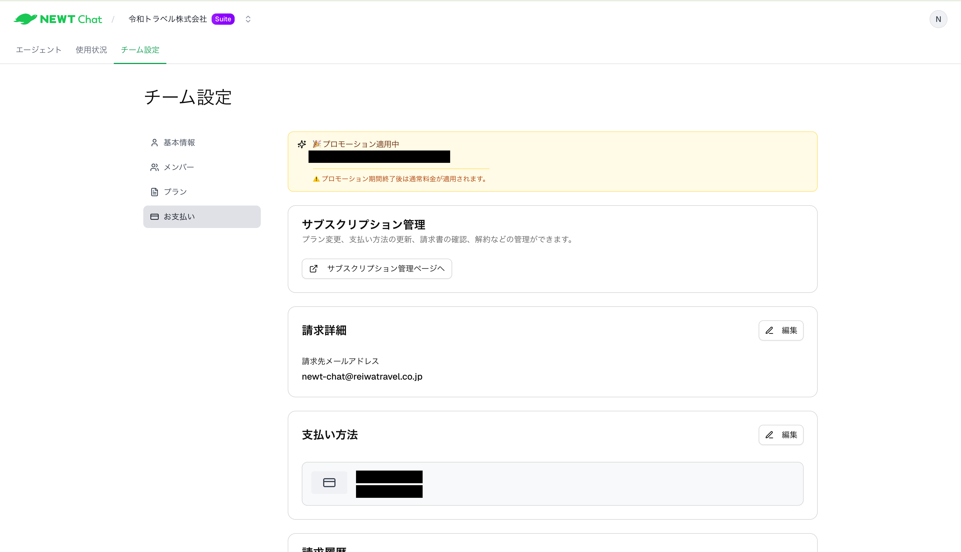This screenshot has height=552, width=961.
Task: Open the サブスクリプション管理ページへ button
Action: [376, 268]
